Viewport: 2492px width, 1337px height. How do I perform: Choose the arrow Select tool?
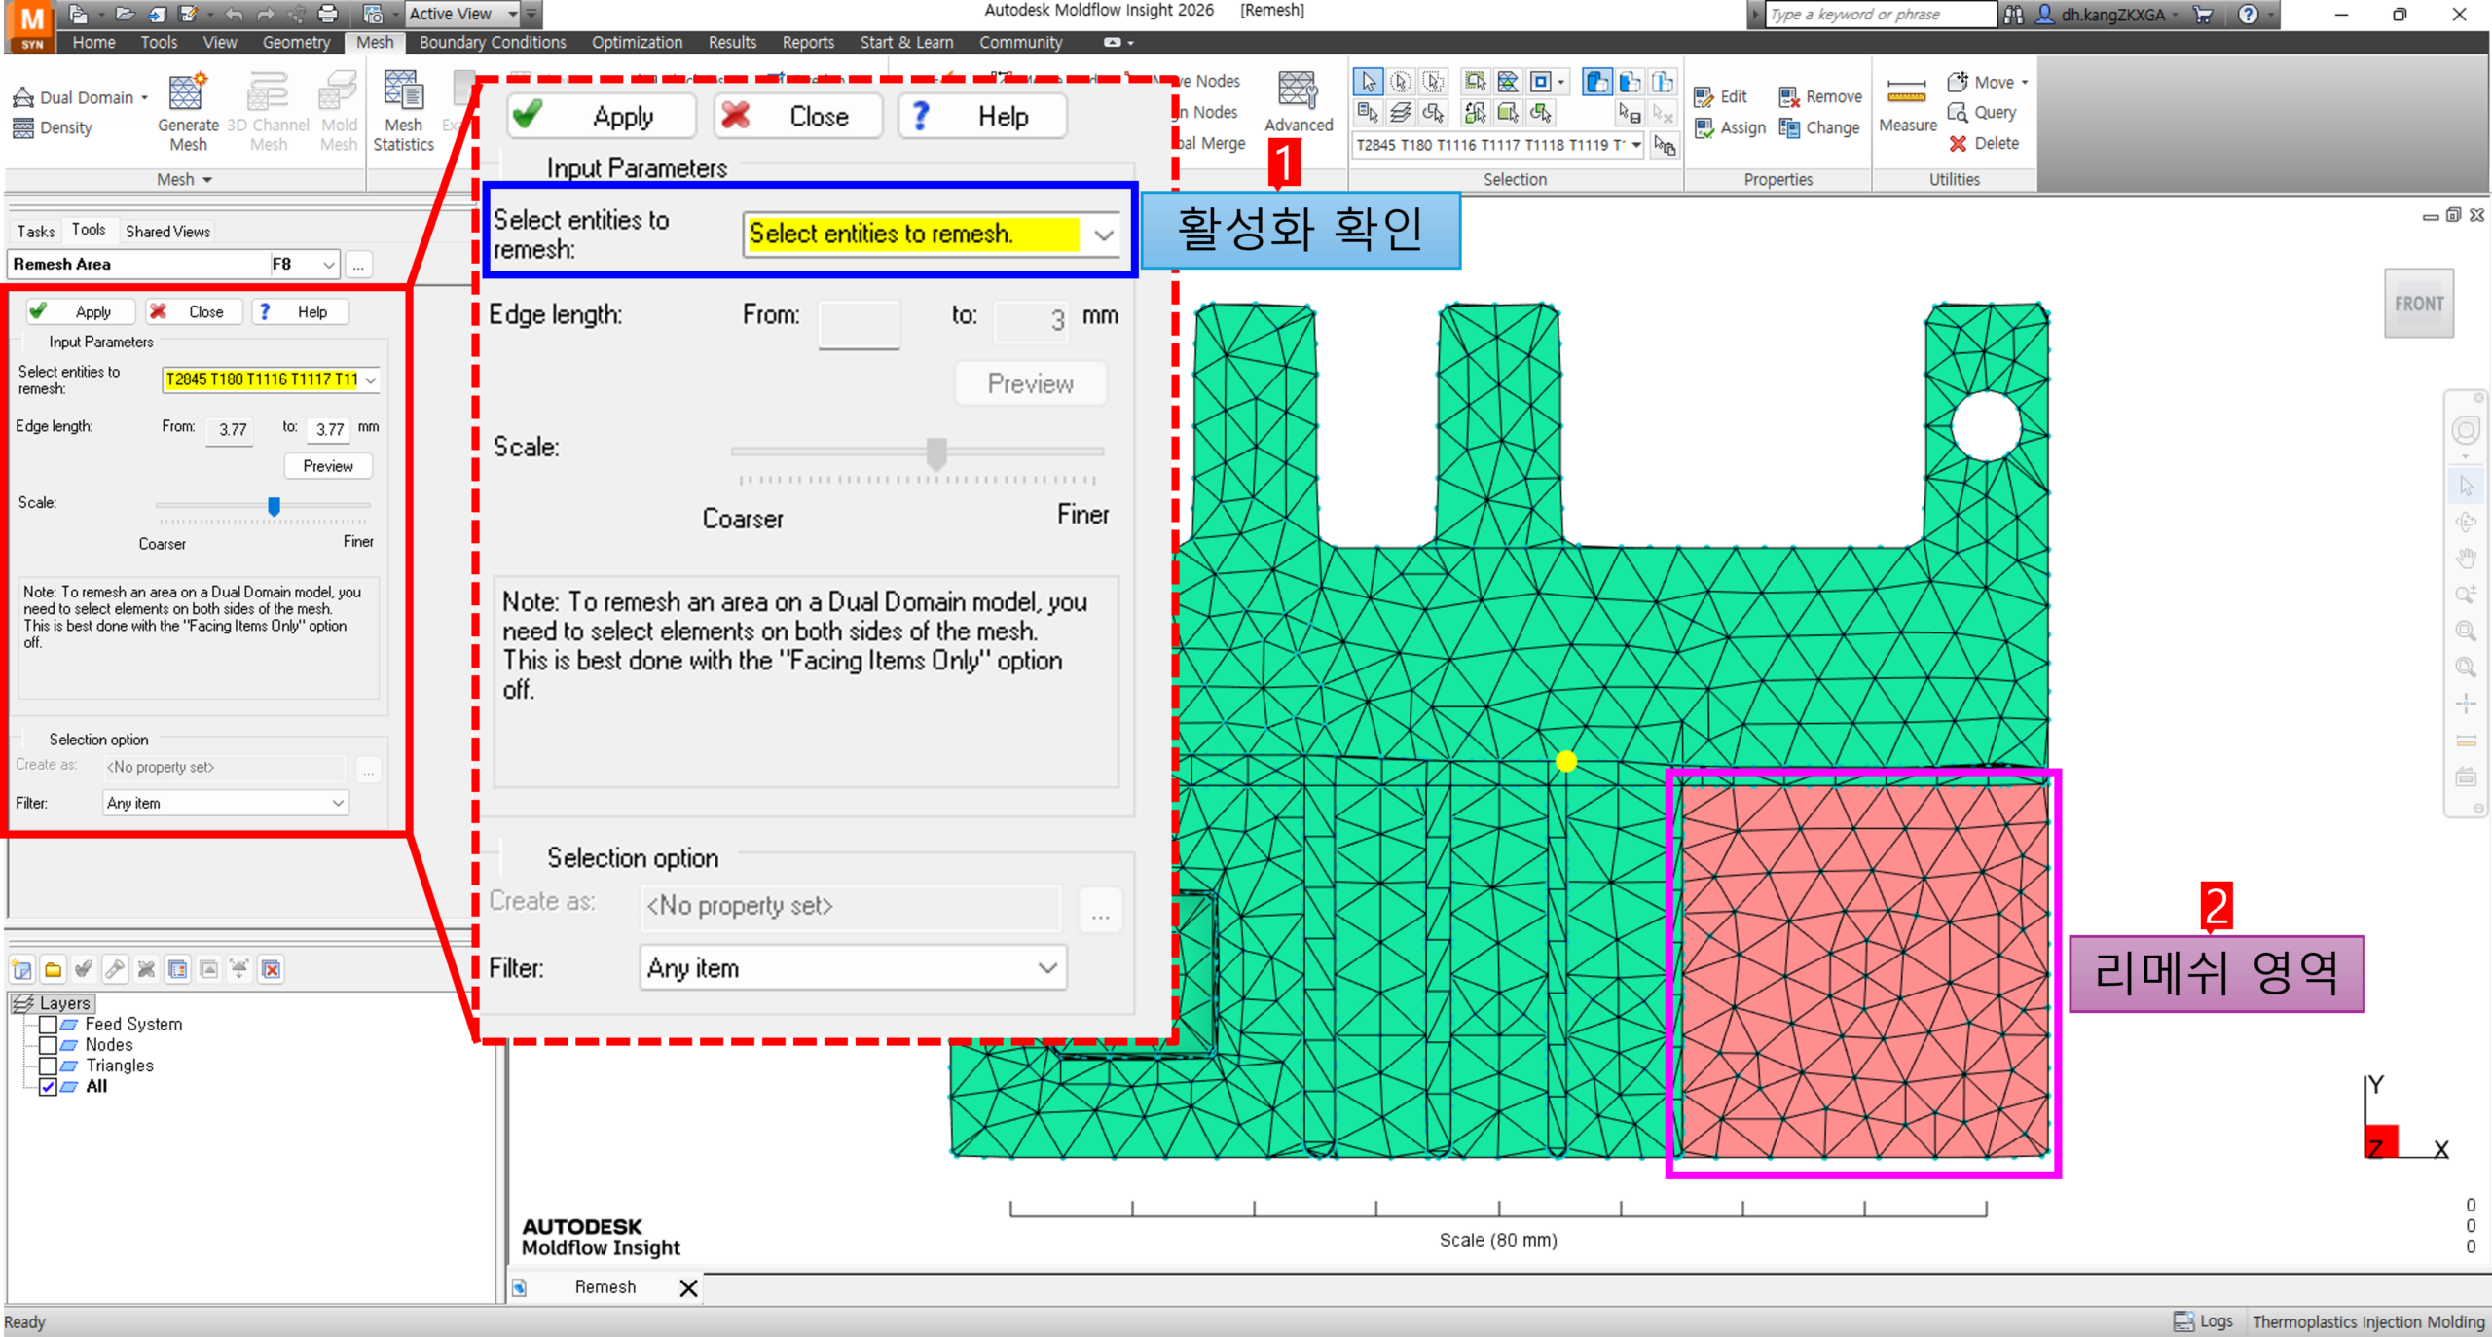click(1368, 82)
